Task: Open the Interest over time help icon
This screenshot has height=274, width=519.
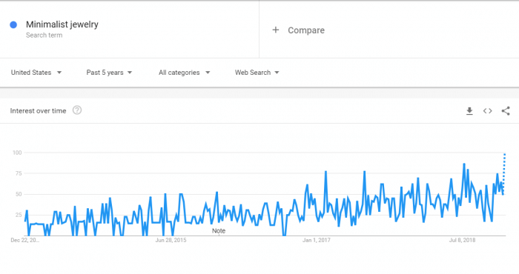Action: click(77, 110)
